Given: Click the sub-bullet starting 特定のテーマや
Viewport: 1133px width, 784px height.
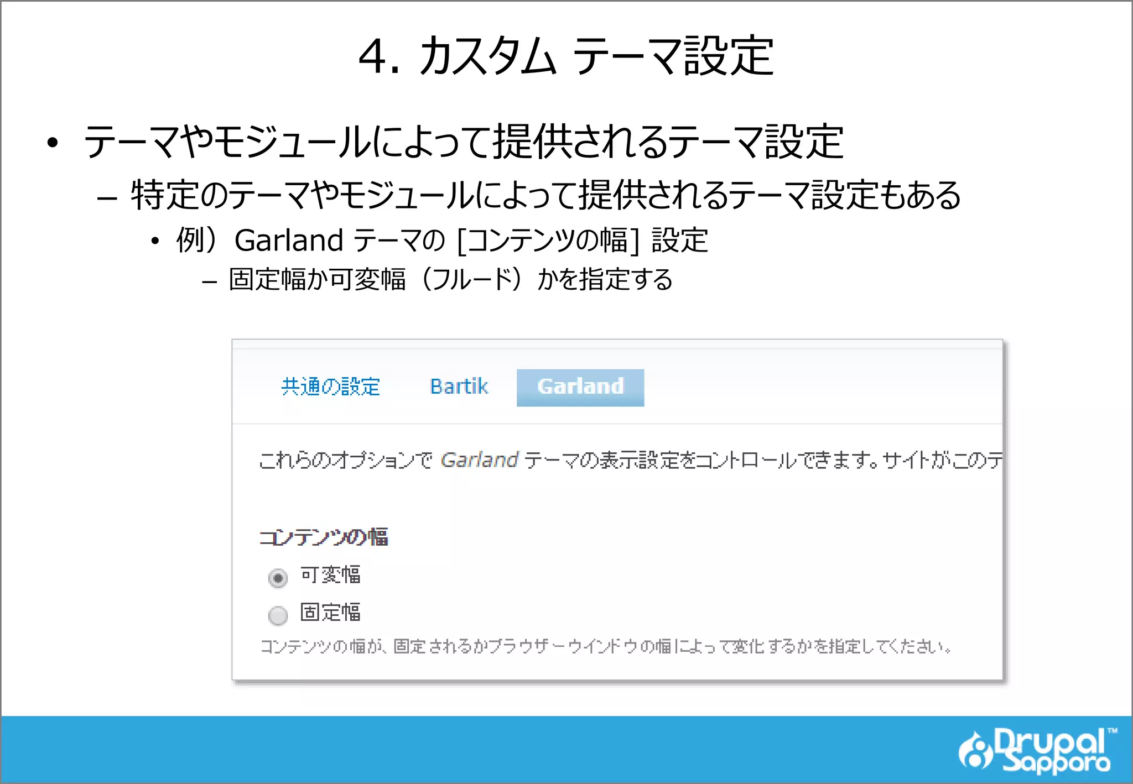Looking at the screenshot, I should pyautogui.click(x=546, y=195).
